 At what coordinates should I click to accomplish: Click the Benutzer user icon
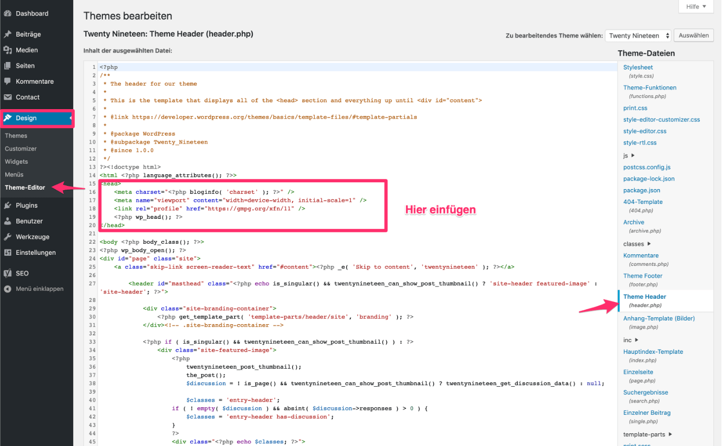(x=7, y=221)
